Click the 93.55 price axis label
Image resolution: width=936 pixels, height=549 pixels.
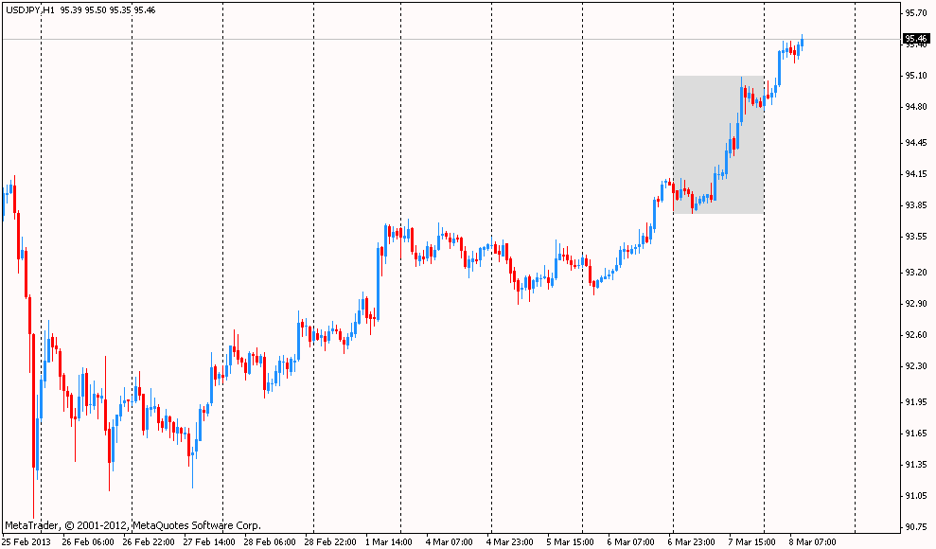click(x=916, y=237)
